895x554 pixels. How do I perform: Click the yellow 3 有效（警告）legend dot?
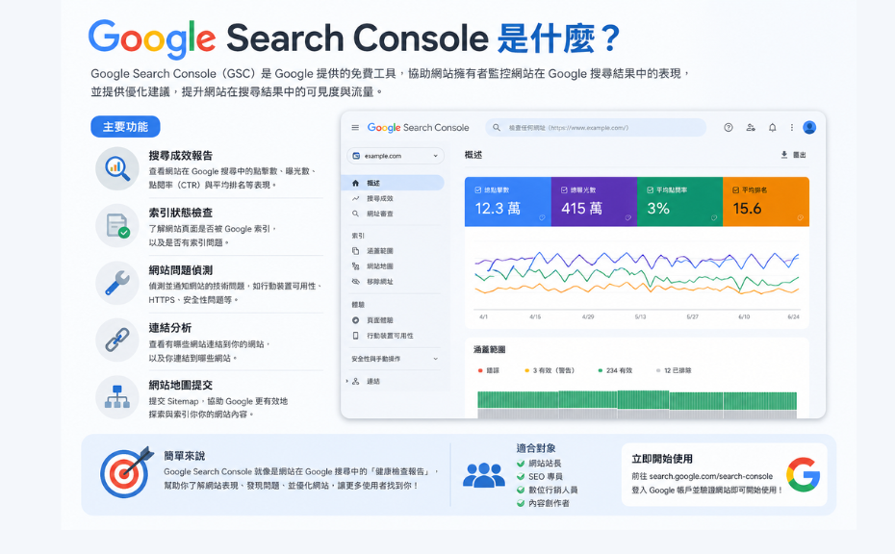coord(526,370)
